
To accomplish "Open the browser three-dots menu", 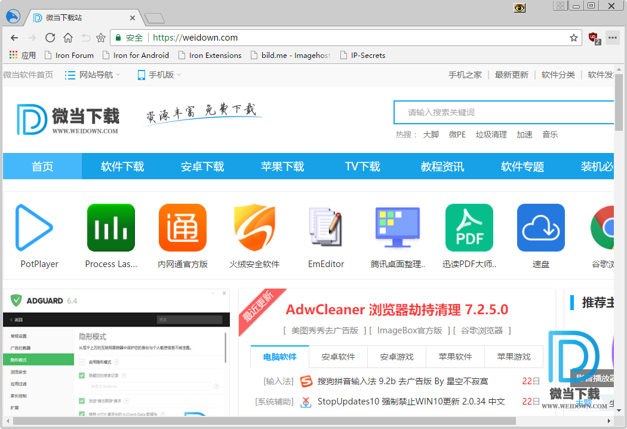I will click(612, 38).
